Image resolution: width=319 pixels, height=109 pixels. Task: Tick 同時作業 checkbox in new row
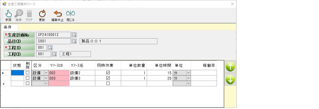coord(108,83)
